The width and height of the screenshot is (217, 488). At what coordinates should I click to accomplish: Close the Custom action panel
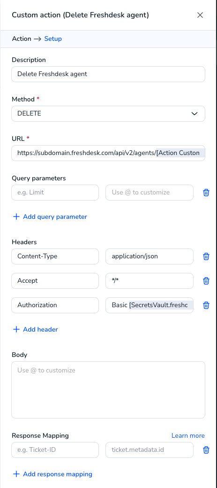click(x=200, y=15)
